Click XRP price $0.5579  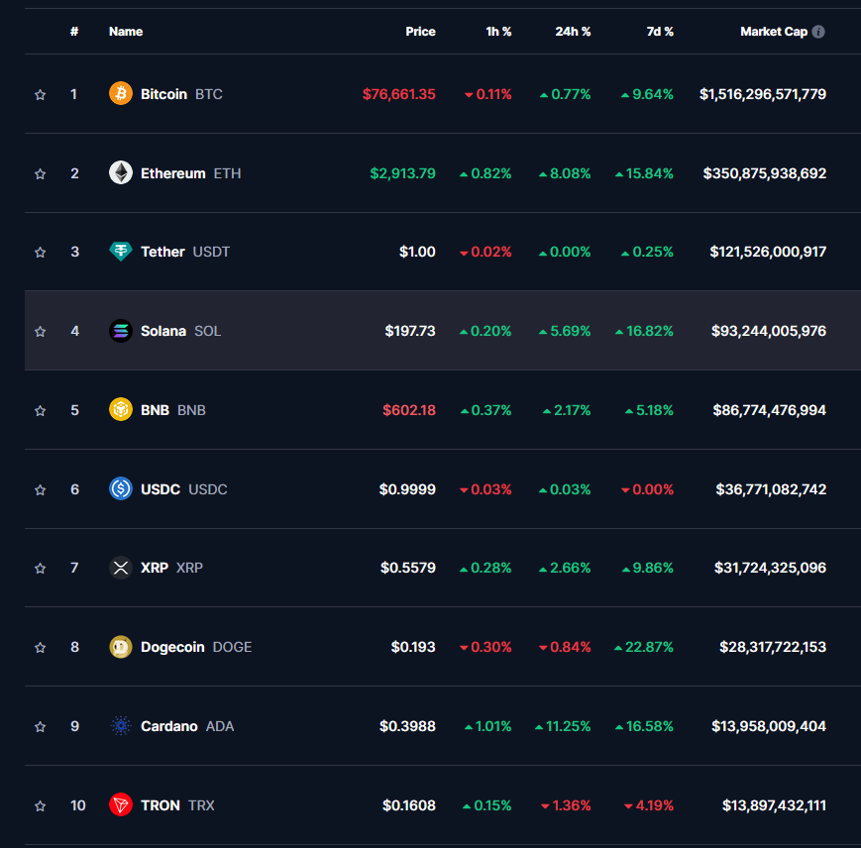point(408,568)
